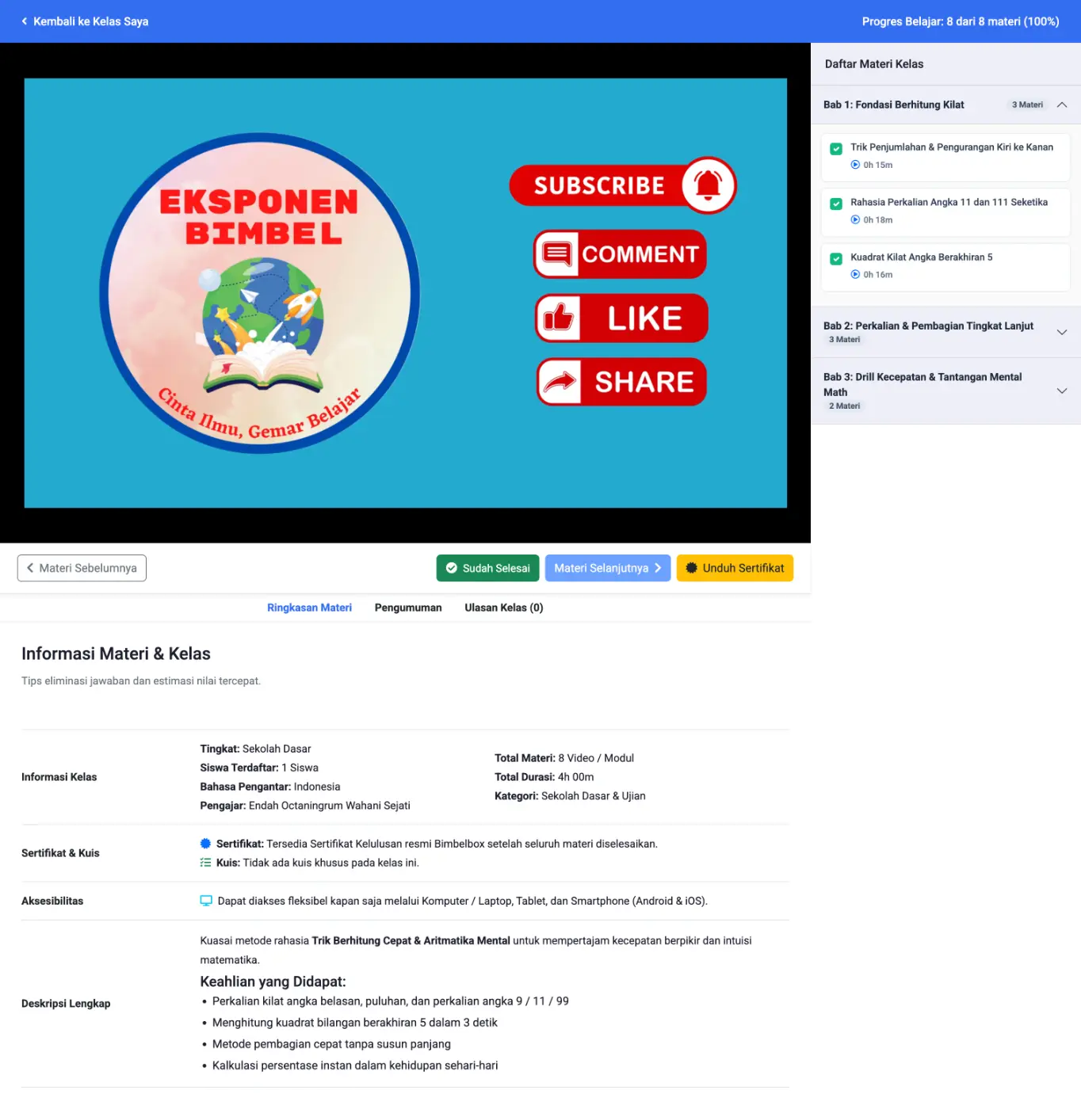Click the speech bubble icon on Comment graphic

coord(556,254)
